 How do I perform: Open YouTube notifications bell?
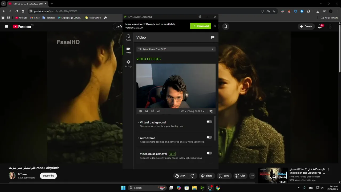(x=320, y=26)
